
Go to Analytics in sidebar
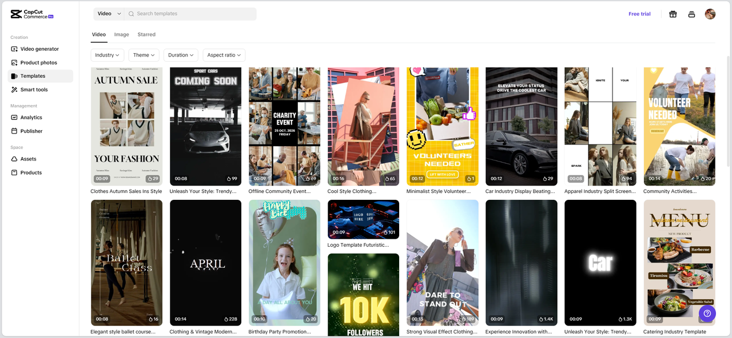pos(31,118)
